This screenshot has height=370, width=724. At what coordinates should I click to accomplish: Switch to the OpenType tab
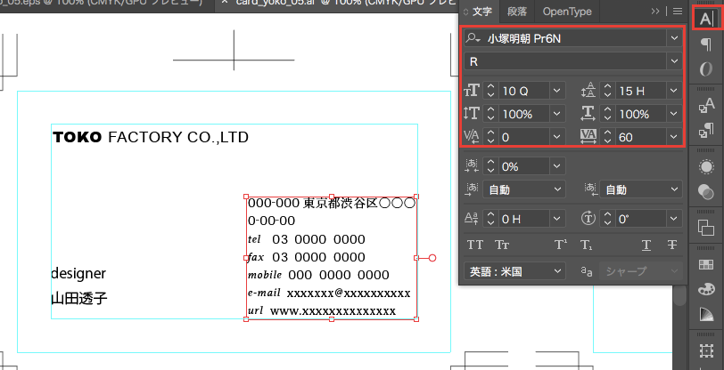pos(566,12)
